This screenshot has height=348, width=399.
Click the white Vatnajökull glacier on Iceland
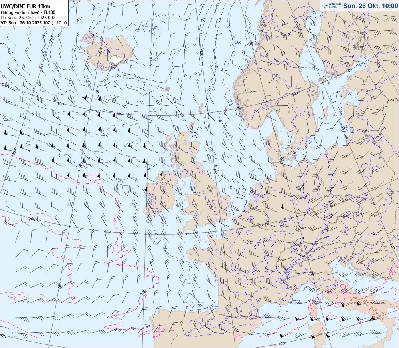click(x=116, y=60)
